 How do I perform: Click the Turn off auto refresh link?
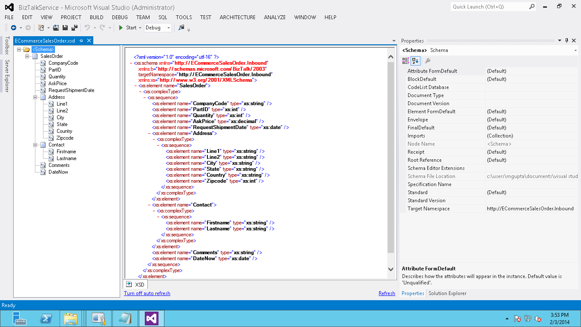coord(147,293)
